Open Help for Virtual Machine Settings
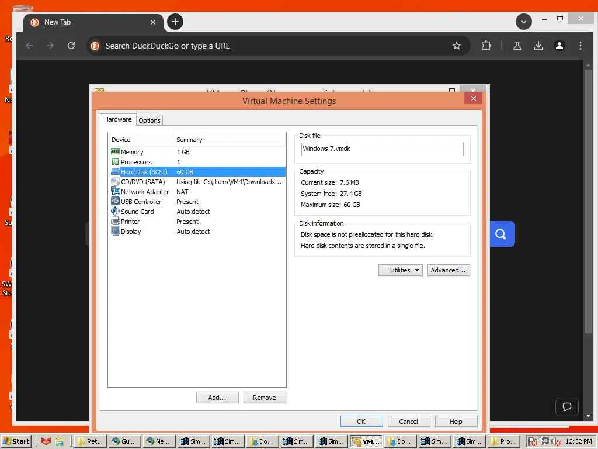Screen dimensions: 598x449 click(x=456, y=421)
